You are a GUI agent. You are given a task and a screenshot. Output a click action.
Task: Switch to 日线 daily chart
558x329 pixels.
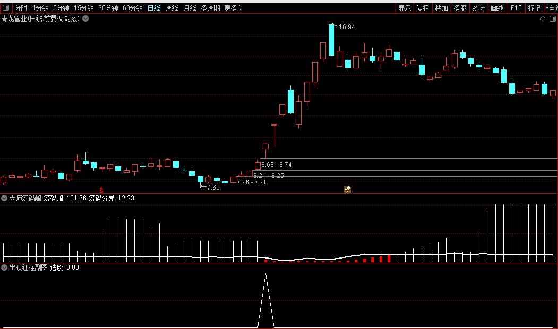pyautogui.click(x=154, y=8)
